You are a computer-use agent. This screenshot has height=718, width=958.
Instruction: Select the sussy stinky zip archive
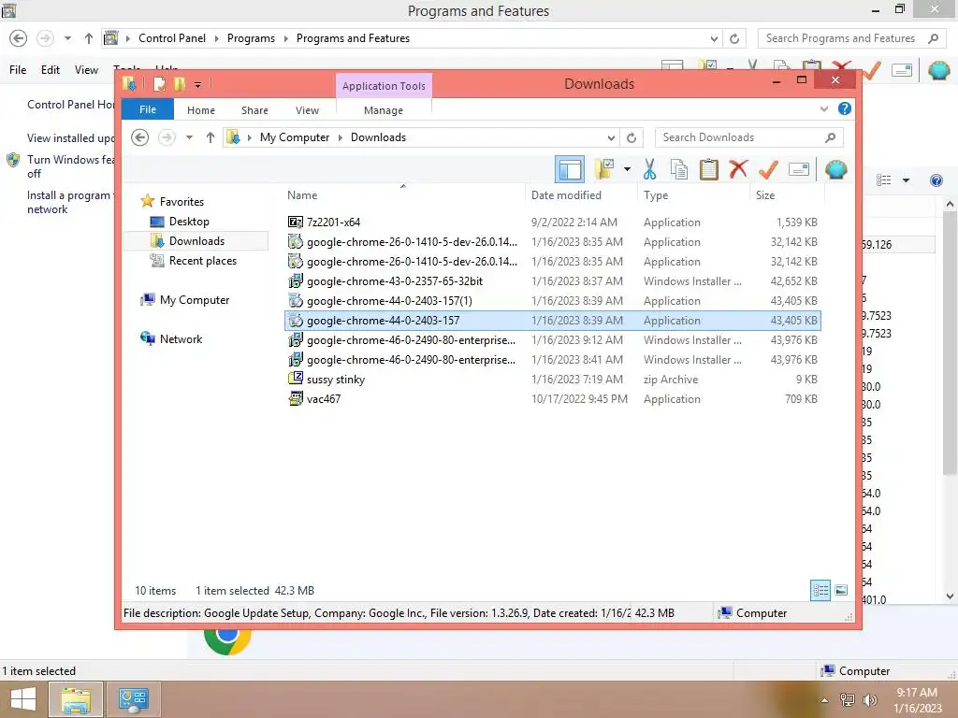[x=552, y=380]
